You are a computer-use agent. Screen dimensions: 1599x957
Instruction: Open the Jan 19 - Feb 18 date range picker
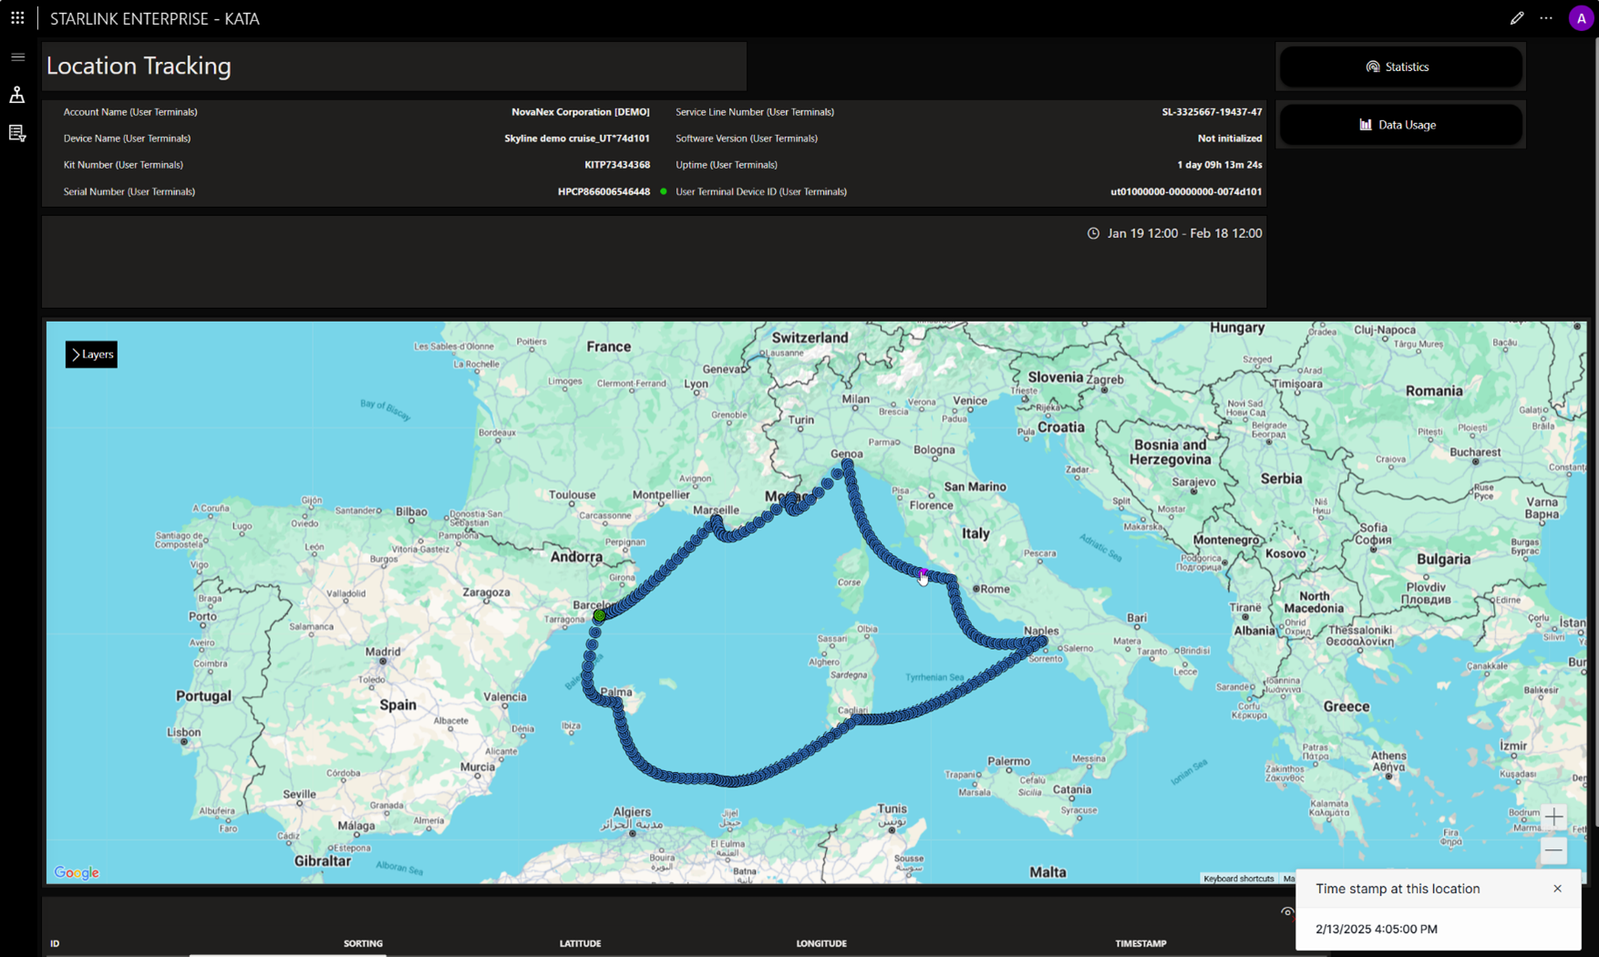1181,232
